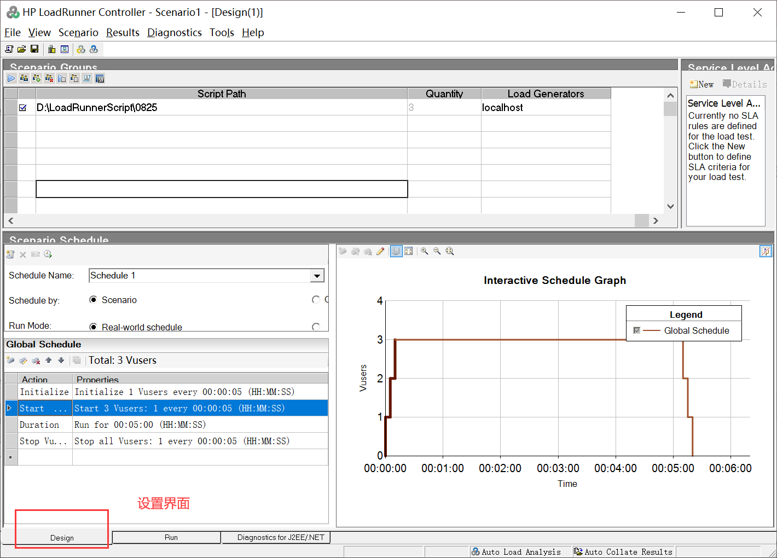Image resolution: width=777 pixels, height=558 pixels.
Task: Uncheck the 0825 script group checkbox
Action: pos(22,108)
